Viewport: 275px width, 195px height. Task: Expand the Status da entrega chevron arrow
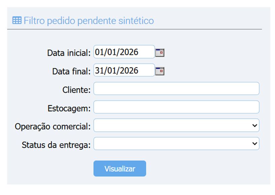[255, 143]
